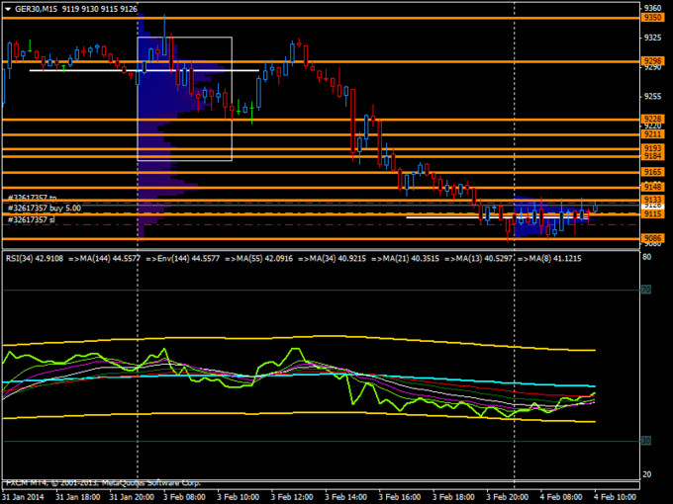Image resolution: width=673 pixels, height=504 pixels.
Task: Click the #32617357 tp take-profit label
Action: pyautogui.click(x=34, y=198)
